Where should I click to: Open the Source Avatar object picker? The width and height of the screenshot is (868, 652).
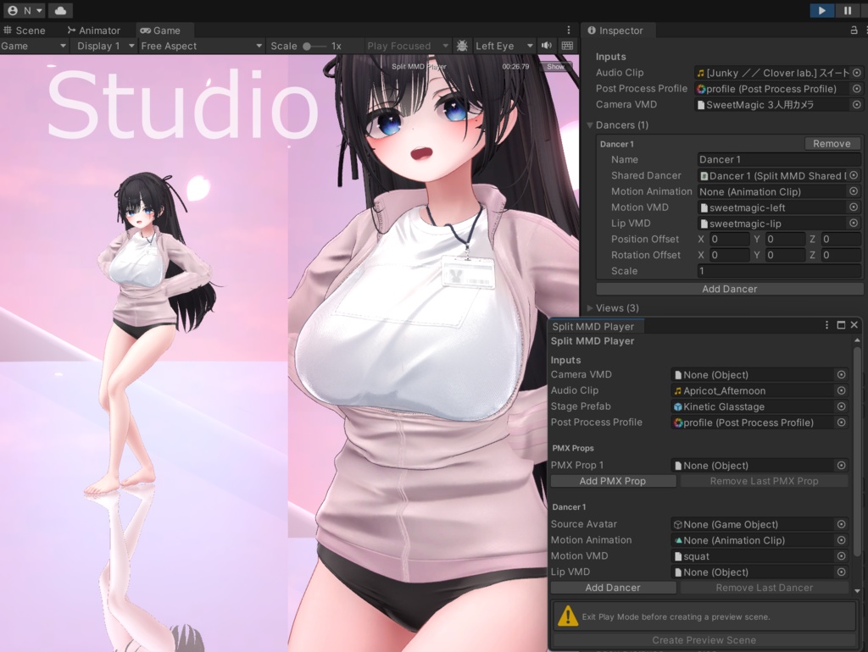[842, 524]
